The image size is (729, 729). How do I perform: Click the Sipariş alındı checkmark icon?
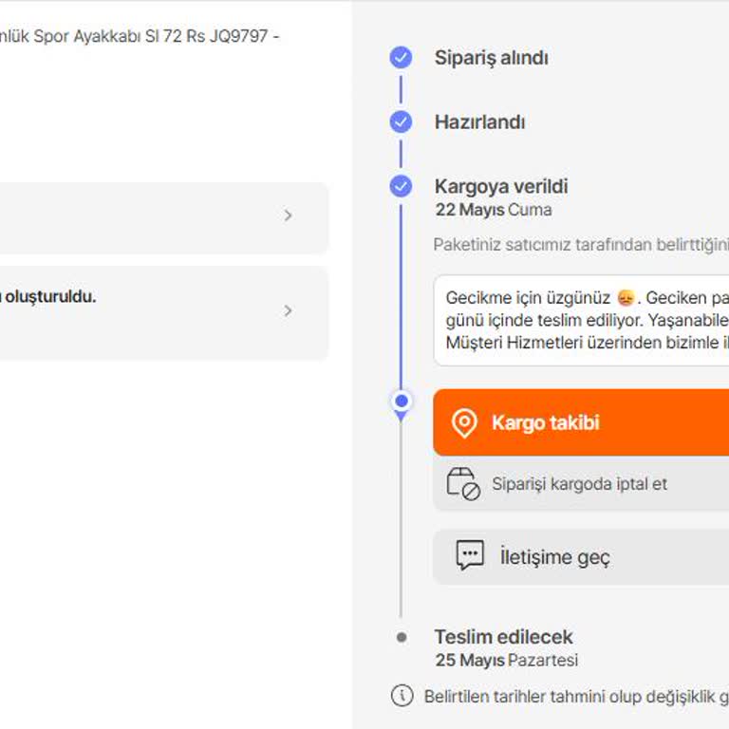coord(401,58)
